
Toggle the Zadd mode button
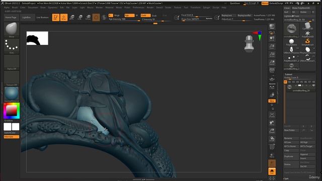point(145,16)
